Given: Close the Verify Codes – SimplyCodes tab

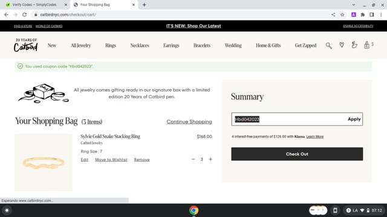Looking at the screenshot, I should click(x=66, y=5).
